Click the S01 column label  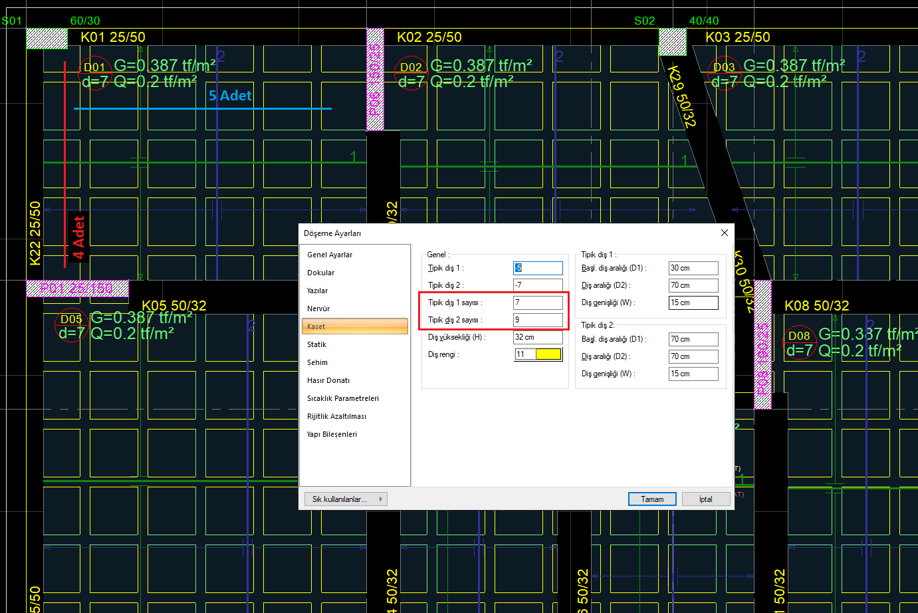click(11, 21)
